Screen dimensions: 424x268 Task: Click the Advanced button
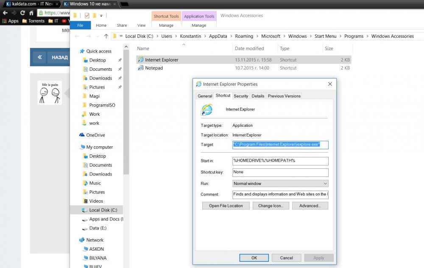310,206
